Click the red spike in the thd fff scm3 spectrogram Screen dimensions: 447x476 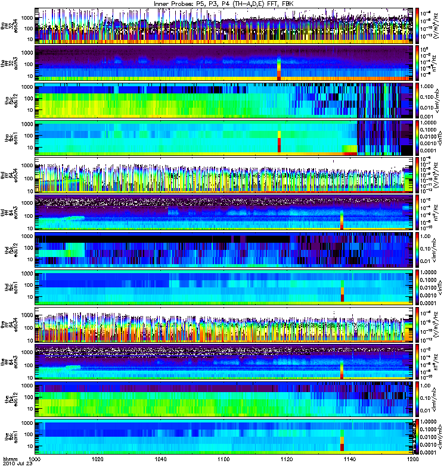pos(342,221)
